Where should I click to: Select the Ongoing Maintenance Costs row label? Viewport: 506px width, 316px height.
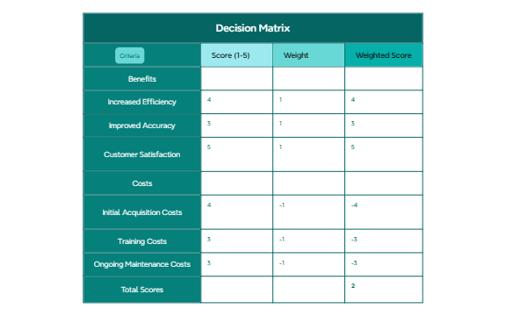pyautogui.click(x=142, y=264)
